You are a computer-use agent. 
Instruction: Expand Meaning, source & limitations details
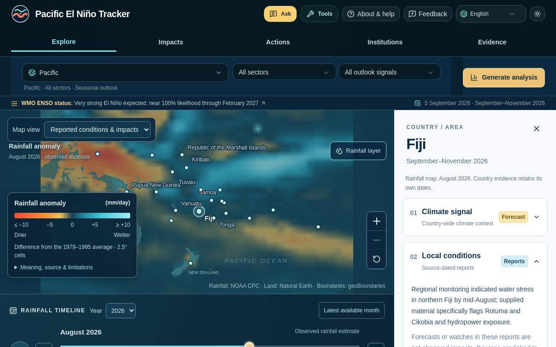click(x=54, y=267)
